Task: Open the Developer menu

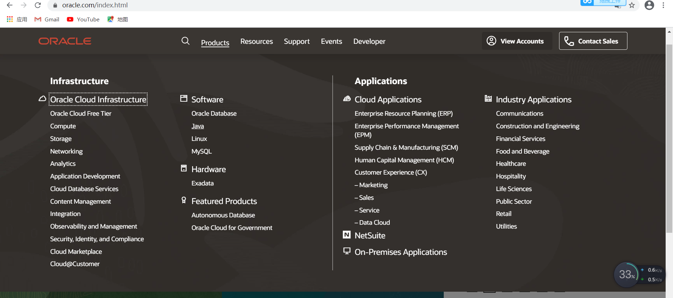Action: click(369, 41)
